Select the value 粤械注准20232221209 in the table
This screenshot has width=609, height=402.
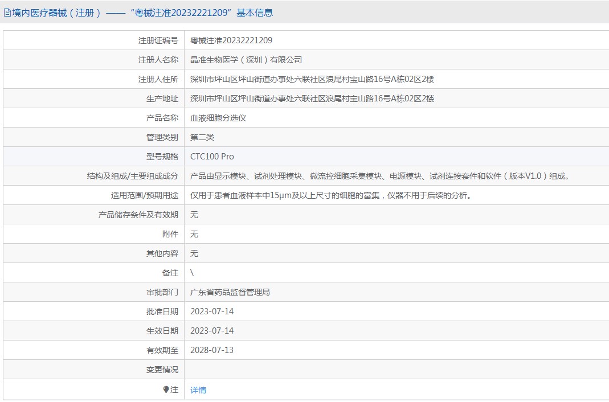[x=231, y=40]
